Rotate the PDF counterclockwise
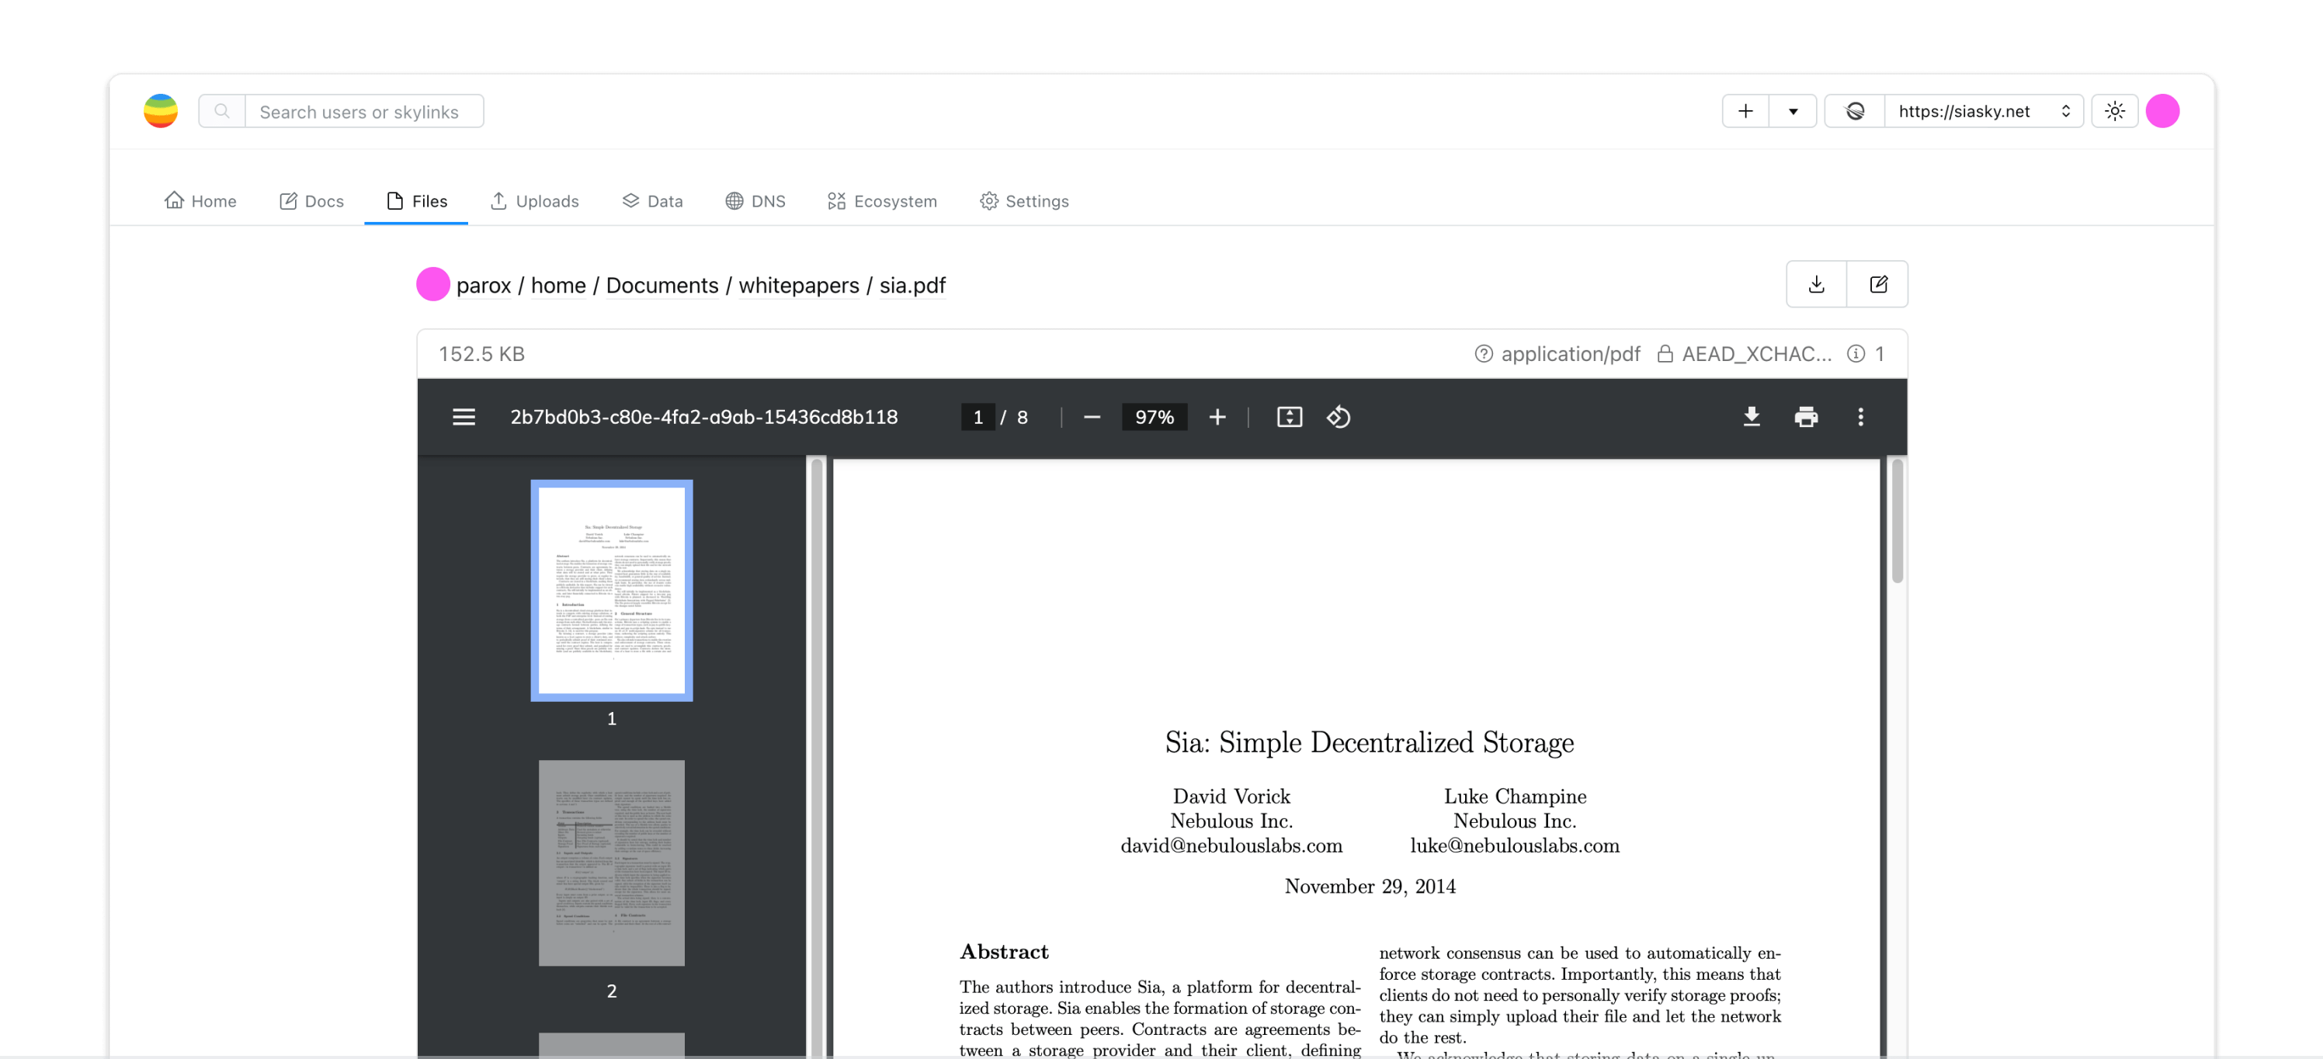 coord(1339,417)
